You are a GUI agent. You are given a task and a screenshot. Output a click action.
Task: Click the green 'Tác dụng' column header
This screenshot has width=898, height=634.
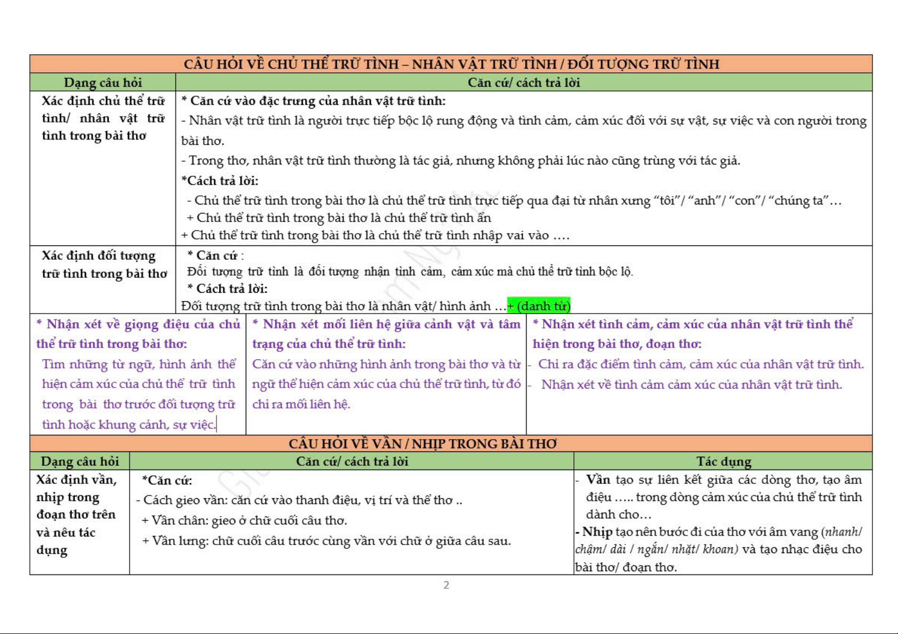click(723, 462)
